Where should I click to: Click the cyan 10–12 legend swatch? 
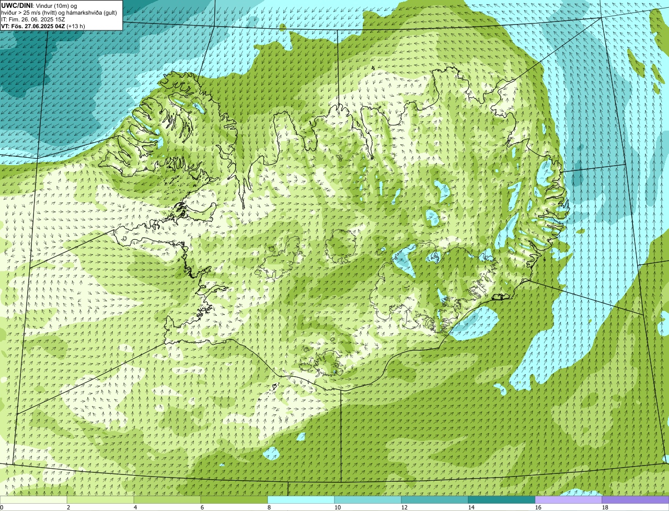point(368,500)
